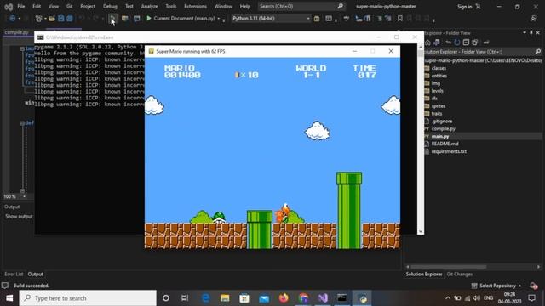Open the Debug menu
The height and width of the screenshot is (306, 545).
(110, 6)
